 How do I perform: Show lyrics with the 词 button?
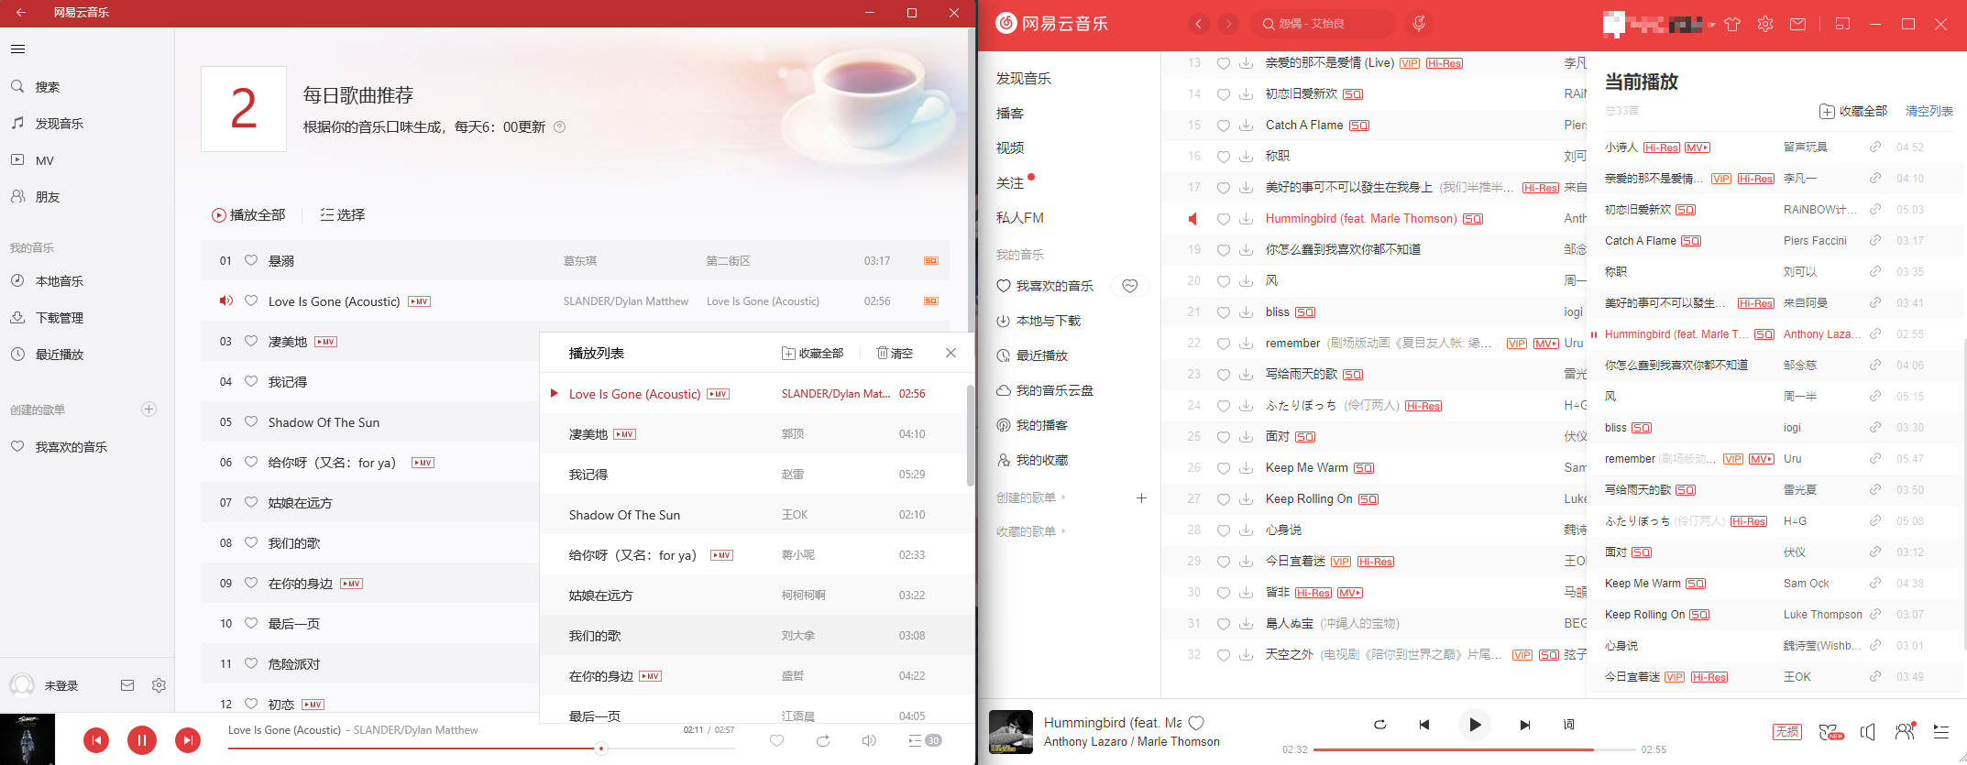point(1568,725)
